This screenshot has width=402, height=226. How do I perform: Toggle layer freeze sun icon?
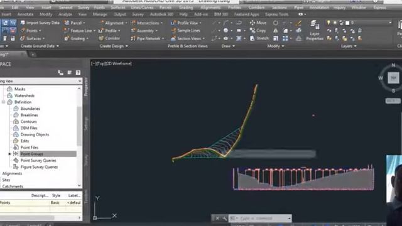pos(335,23)
